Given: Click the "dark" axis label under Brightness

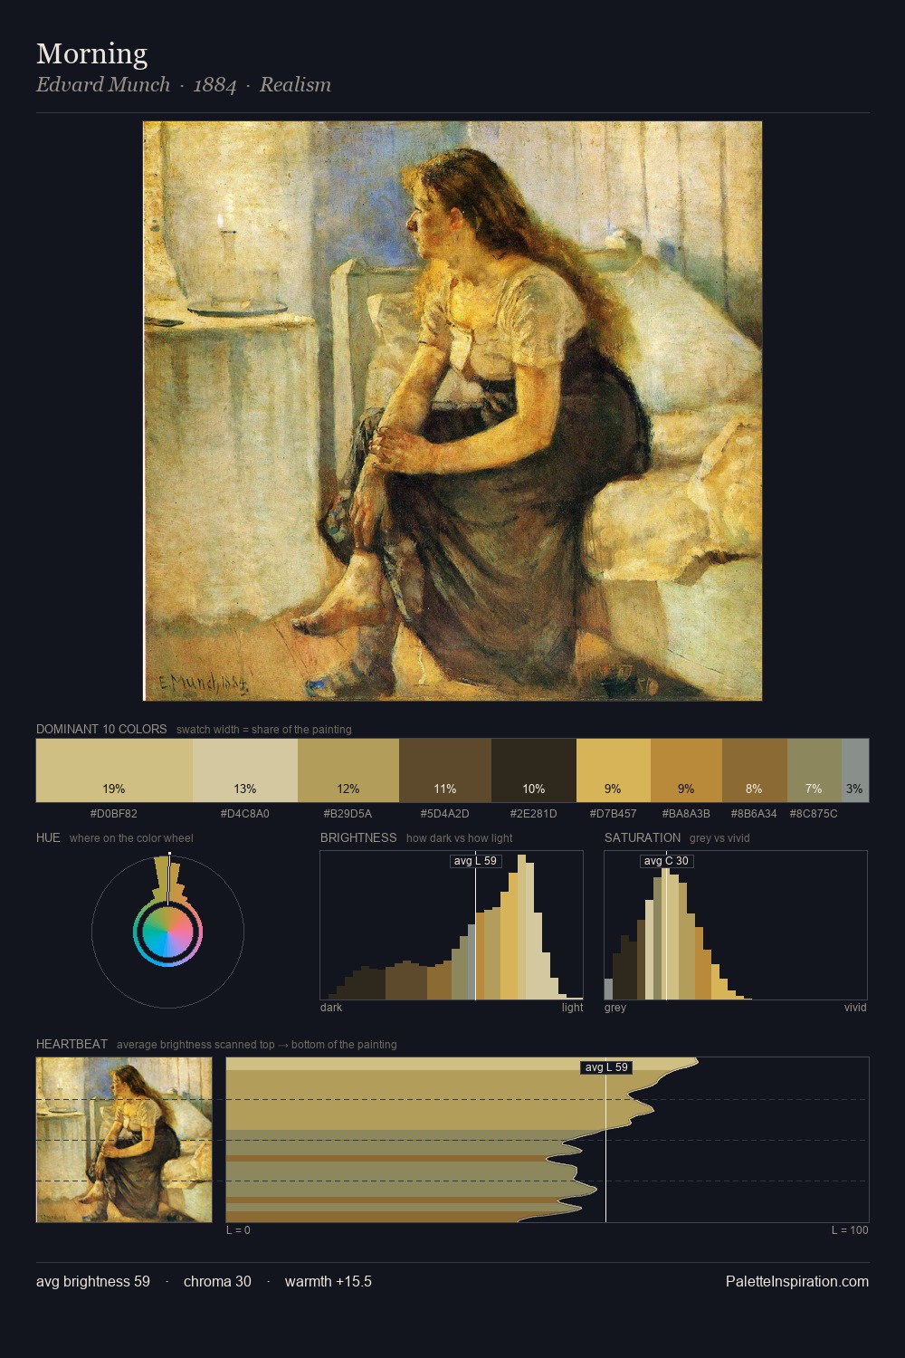Looking at the screenshot, I should tap(331, 1008).
